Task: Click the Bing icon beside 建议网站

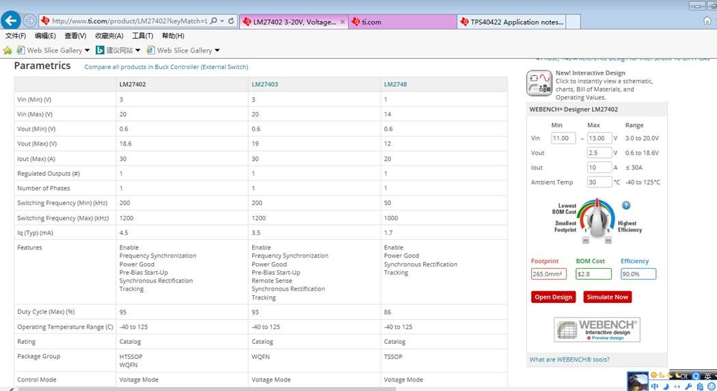Action: click(x=100, y=51)
